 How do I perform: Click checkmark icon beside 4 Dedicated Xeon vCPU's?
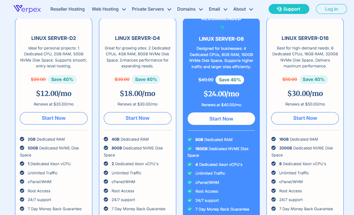click(190, 164)
